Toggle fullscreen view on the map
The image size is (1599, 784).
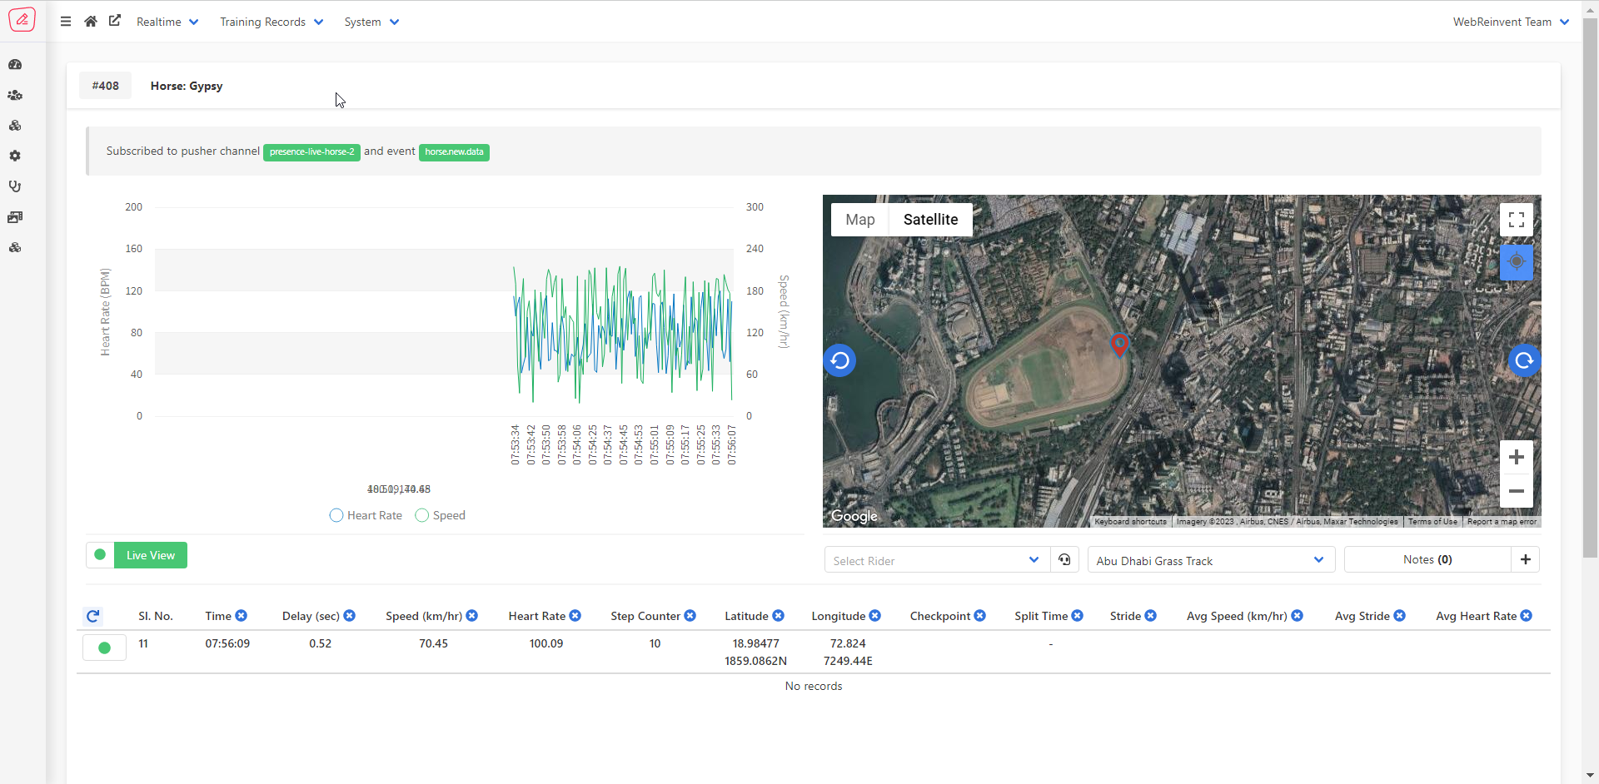1516,220
